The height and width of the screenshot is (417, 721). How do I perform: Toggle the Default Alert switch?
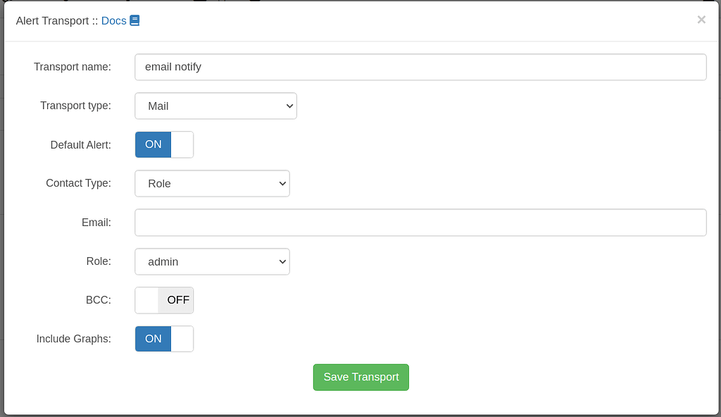pyautogui.click(x=164, y=144)
